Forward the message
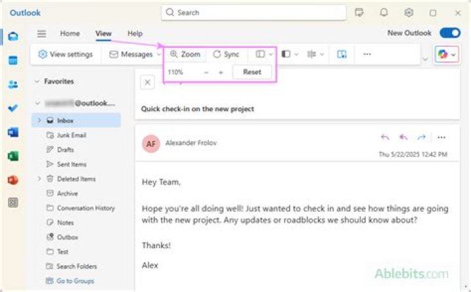471x292 pixels. pos(421,137)
